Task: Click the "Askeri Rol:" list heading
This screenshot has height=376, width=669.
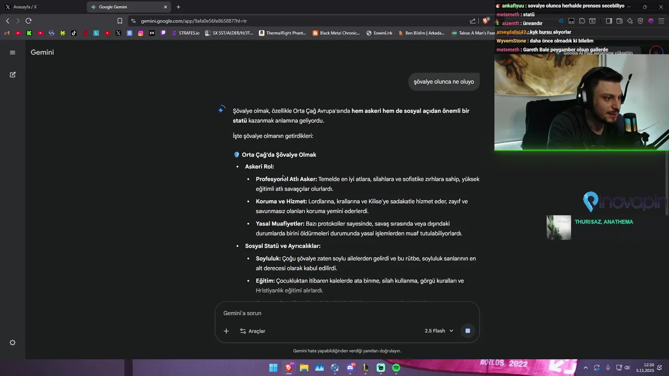Action: click(x=259, y=167)
